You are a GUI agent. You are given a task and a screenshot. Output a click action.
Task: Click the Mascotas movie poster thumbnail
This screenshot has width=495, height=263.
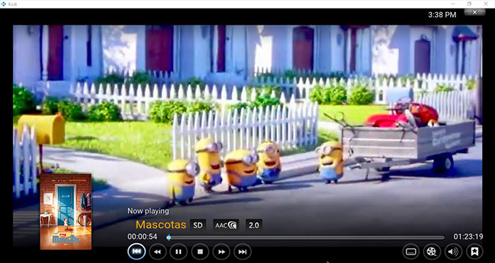(x=66, y=212)
